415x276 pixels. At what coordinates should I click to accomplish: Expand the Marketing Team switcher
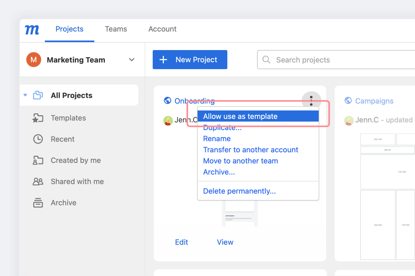pyautogui.click(x=132, y=60)
